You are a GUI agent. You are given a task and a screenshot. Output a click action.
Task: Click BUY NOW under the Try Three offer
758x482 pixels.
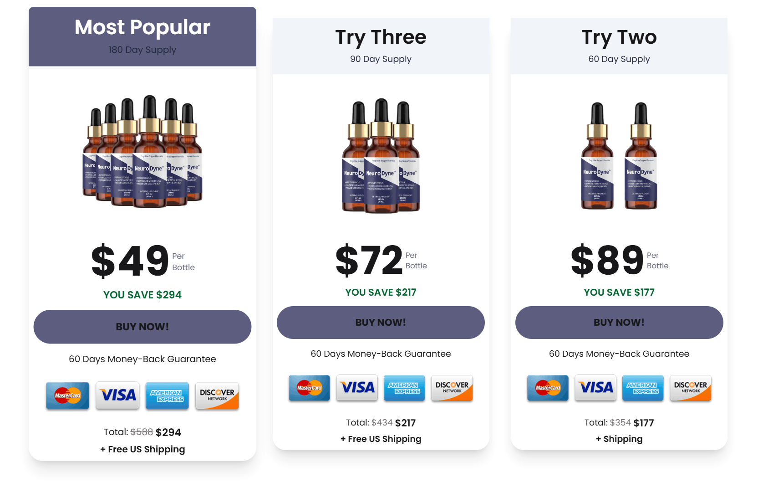coord(381,322)
